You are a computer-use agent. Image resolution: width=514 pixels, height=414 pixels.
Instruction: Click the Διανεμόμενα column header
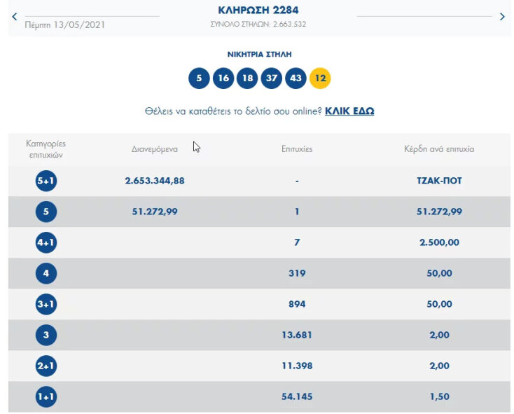(x=155, y=149)
